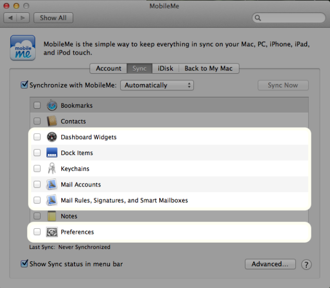Check the Dashboard Widgets box
The image size is (330, 288).
(37, 137)
